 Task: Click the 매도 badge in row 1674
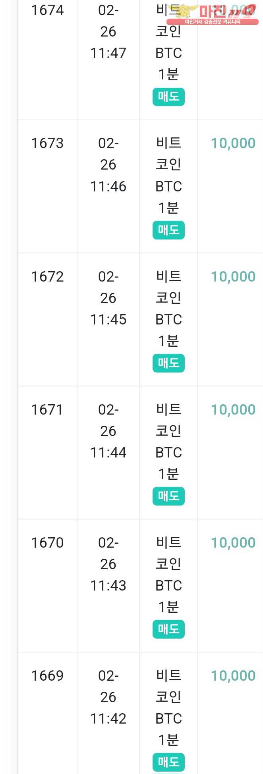pyautogui.click(x=168, y=97)
